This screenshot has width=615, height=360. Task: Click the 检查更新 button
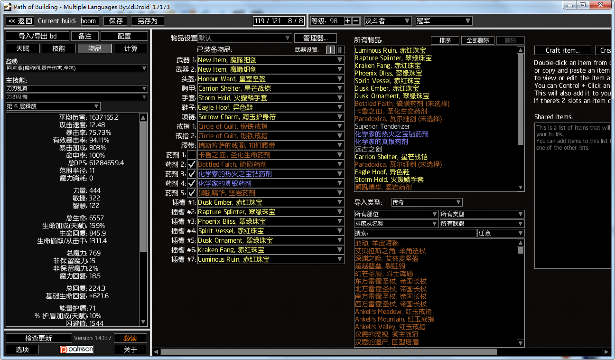click(38, 338)
